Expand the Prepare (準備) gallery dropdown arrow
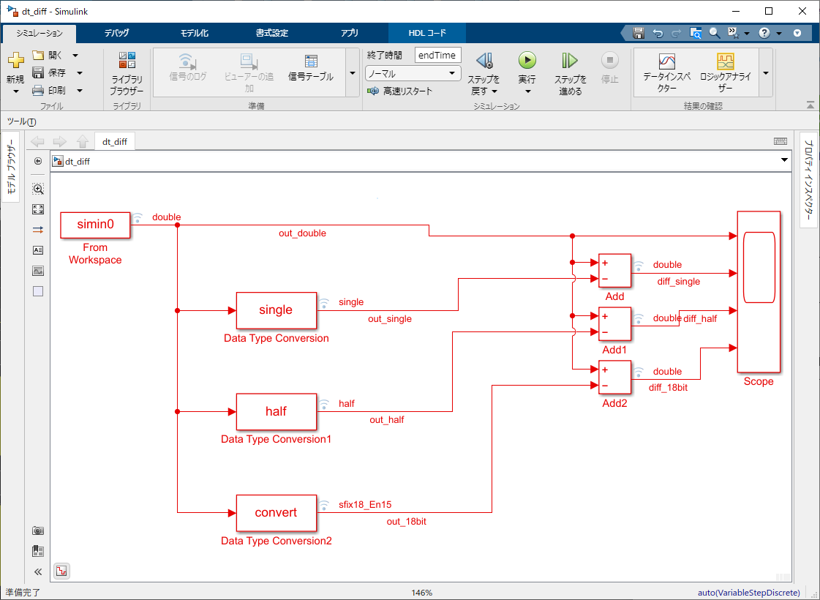This screenshot has height=600, width=820. [353, 73]
